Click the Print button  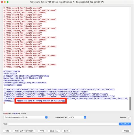click(42, 131)
